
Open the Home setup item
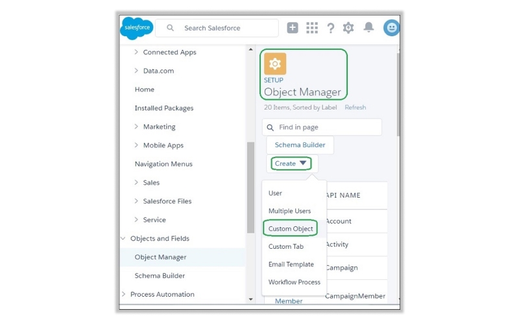point(144,89)
